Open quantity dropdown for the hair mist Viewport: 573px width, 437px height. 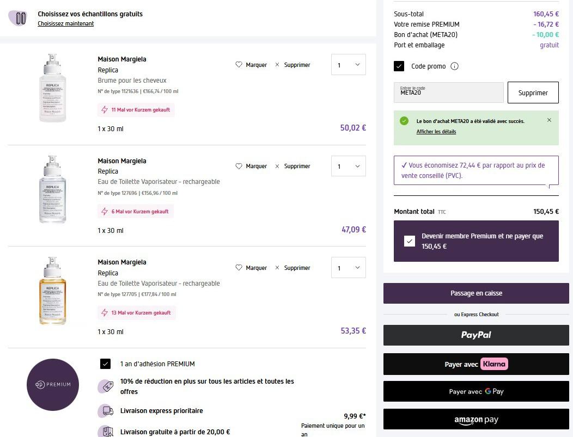pyautogui.click(x=349, y=65)
